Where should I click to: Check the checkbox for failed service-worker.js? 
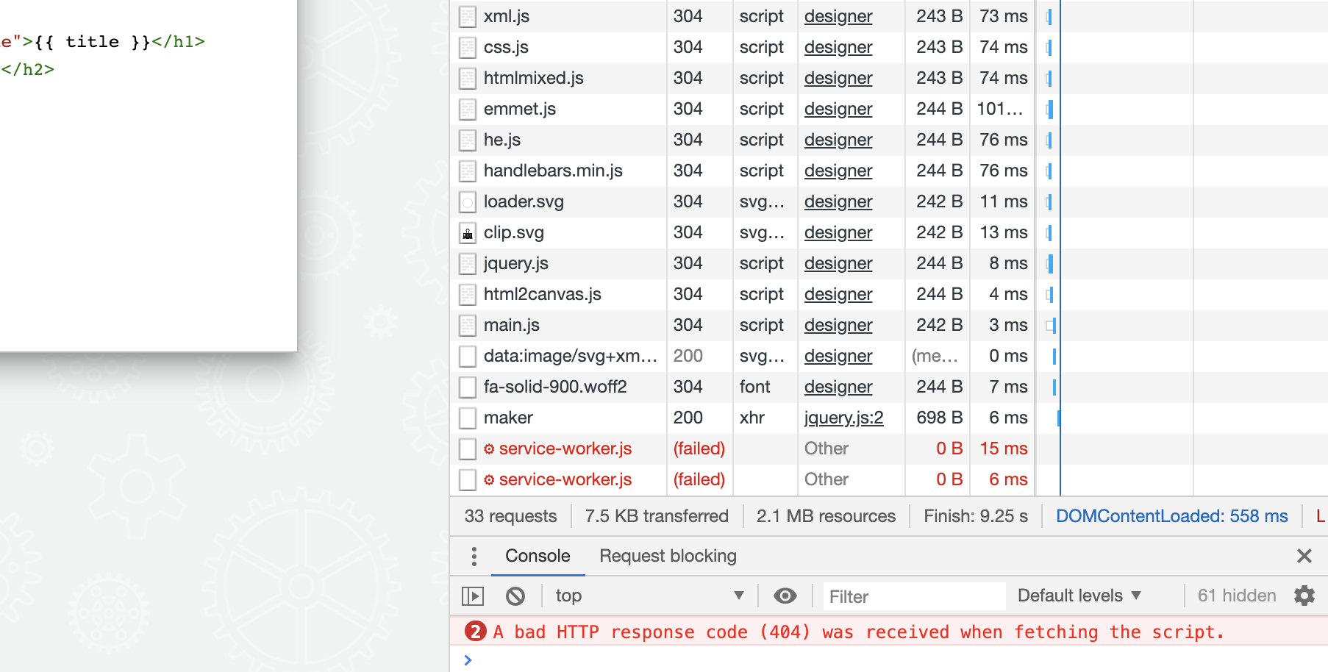pos(468,448)
